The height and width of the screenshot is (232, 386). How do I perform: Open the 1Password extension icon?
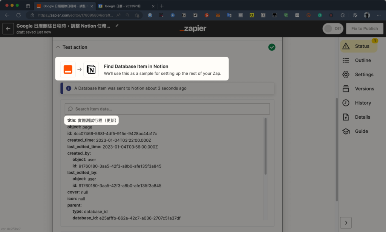(x=150, y=15)
